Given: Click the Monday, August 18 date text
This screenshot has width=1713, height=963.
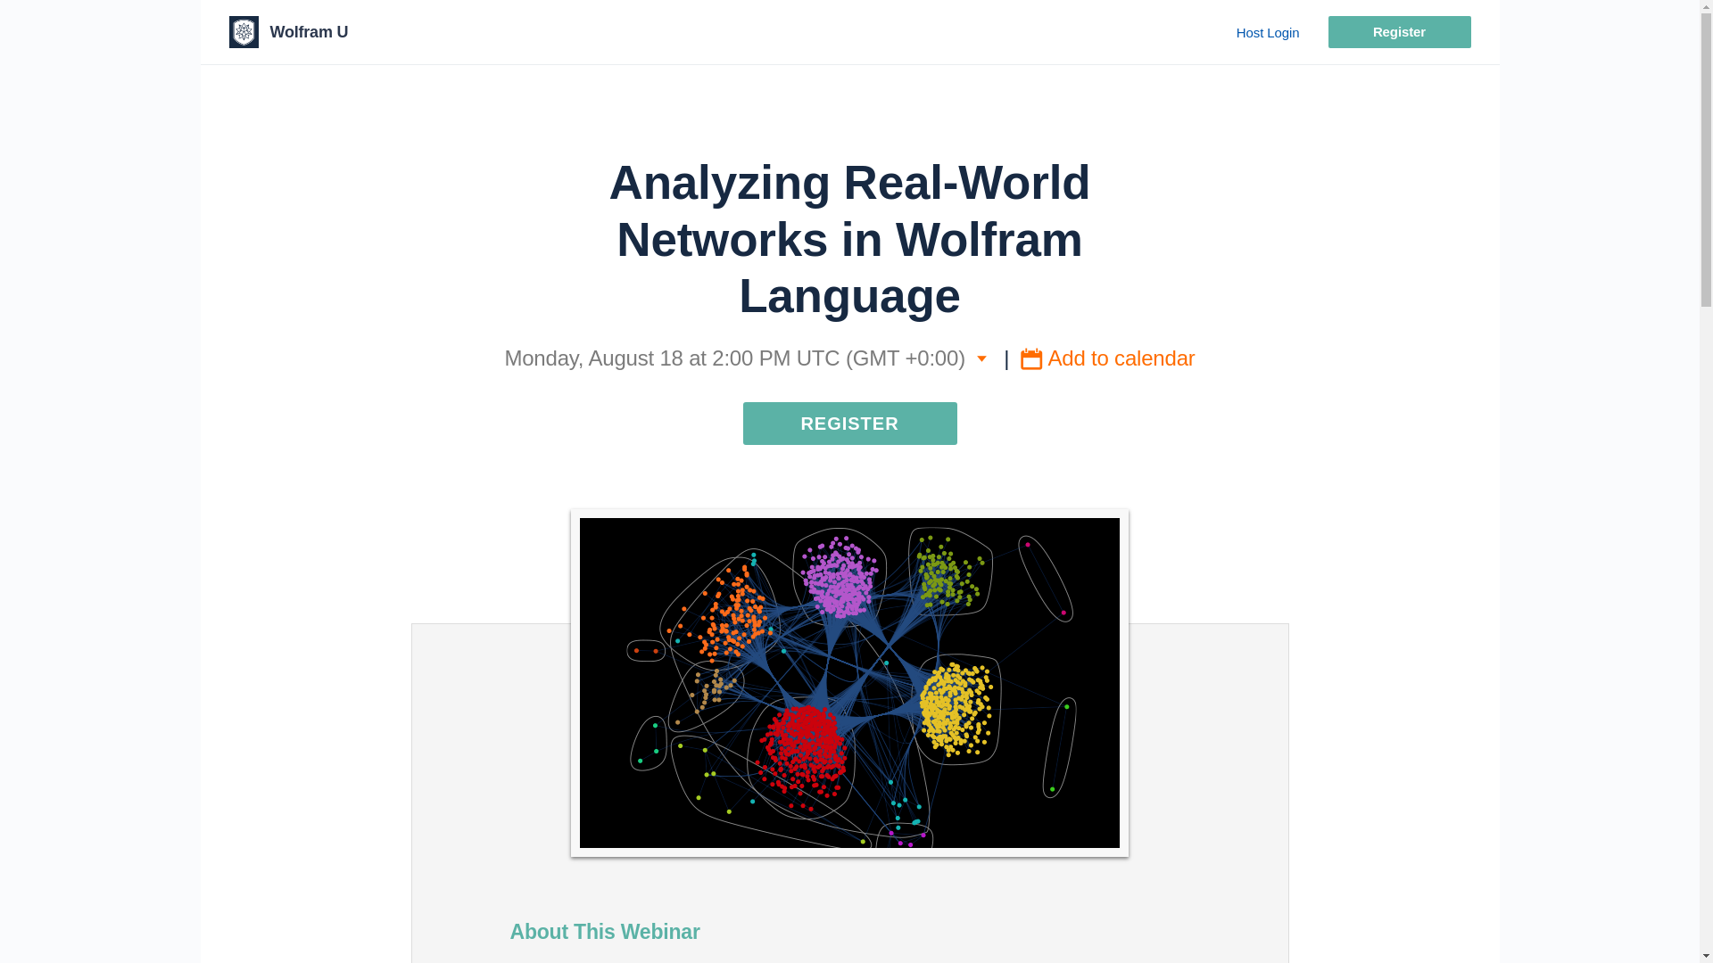Looking at the screenshot, I should [734, 358].
